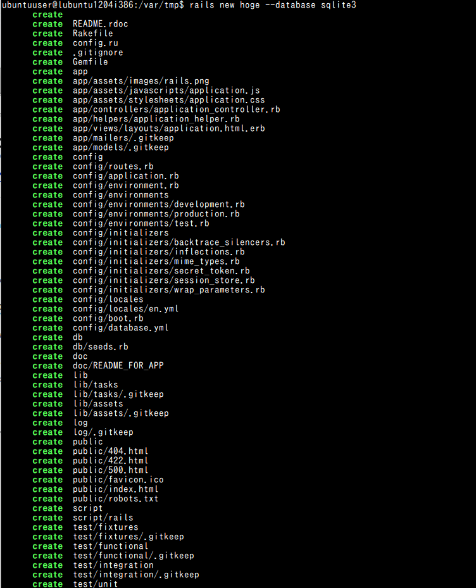The height and width of the screenshot is (588, 476).
Task: Click config/database.yml path
Action: [121, 328]
